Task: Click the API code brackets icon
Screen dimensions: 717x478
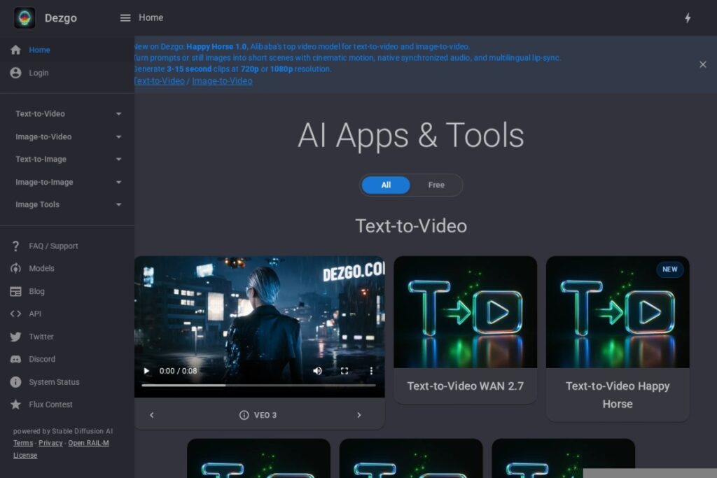Action: pos(15,314)
